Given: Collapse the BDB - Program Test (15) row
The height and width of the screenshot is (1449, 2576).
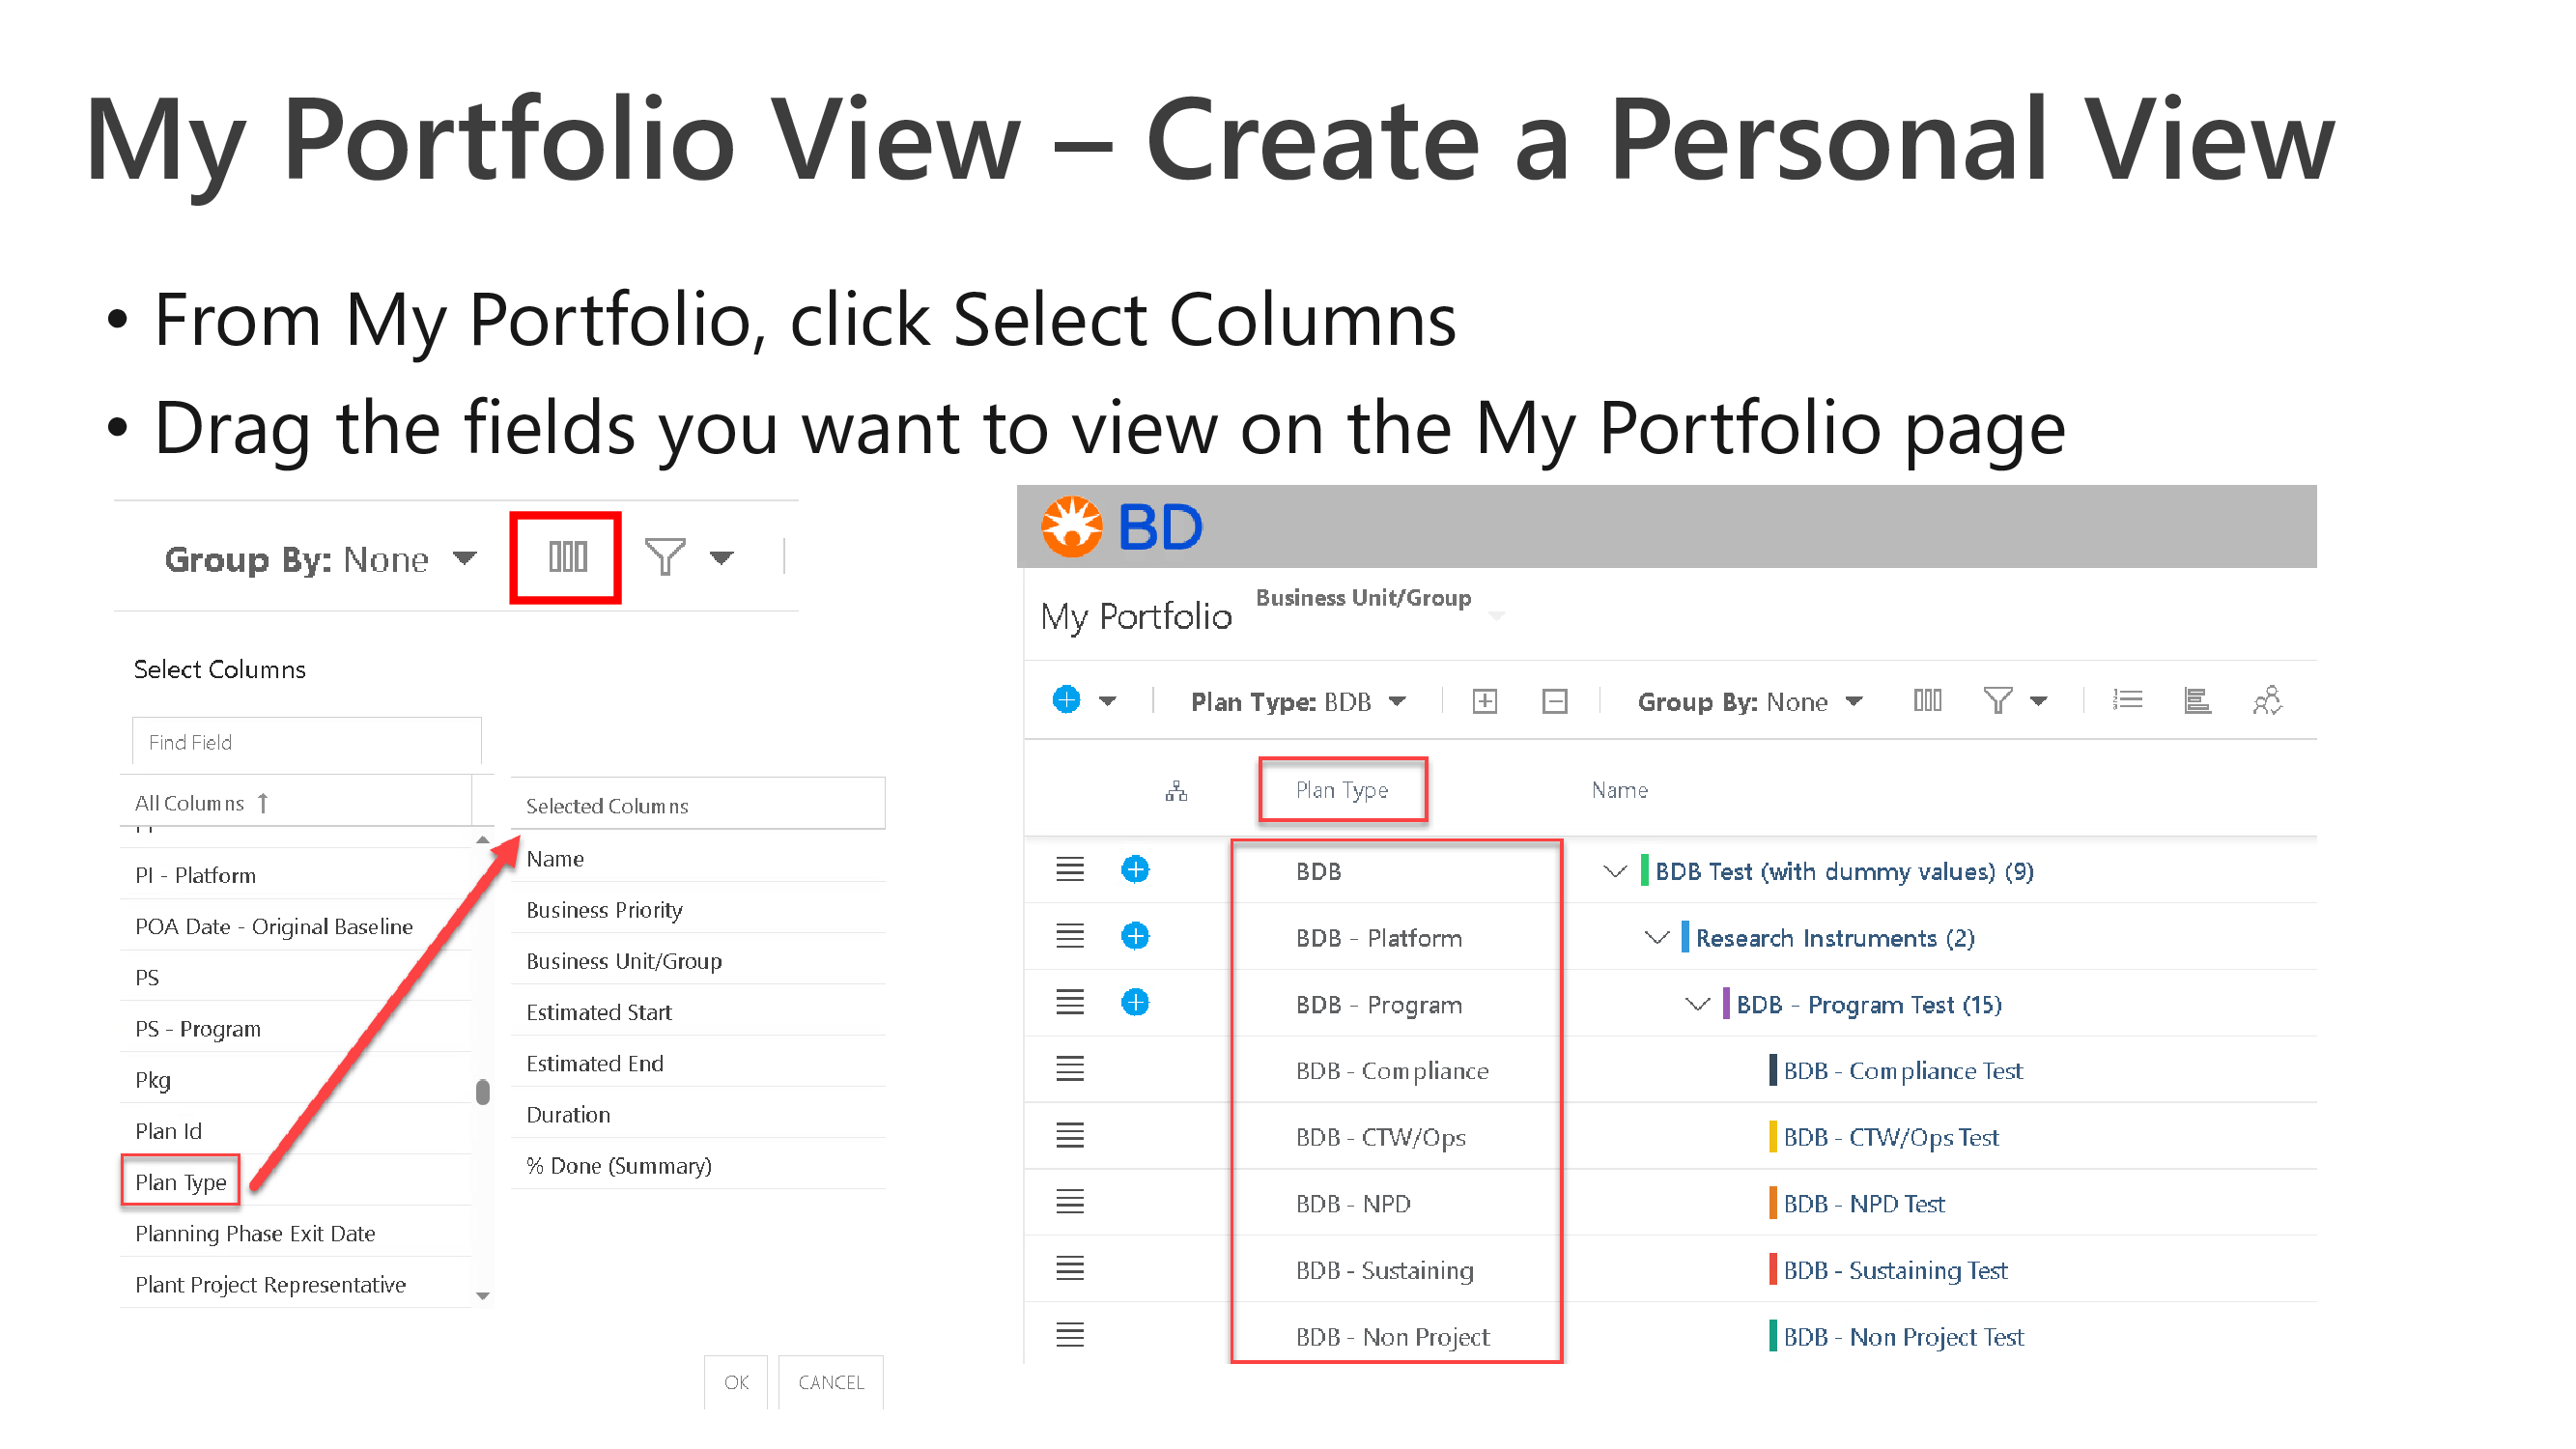Looking at the screenshot, I should tap(1698, 1003).
